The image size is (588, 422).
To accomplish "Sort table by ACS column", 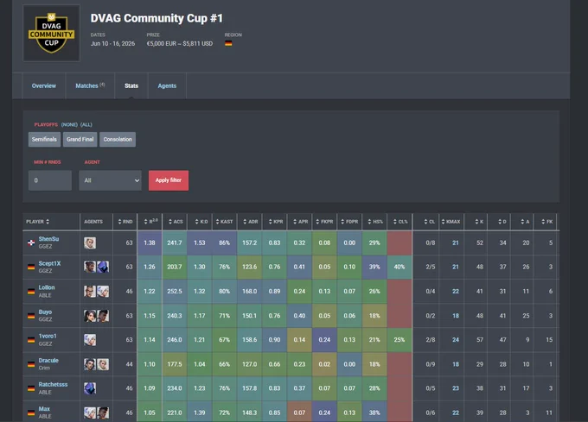I will [176, 222].
